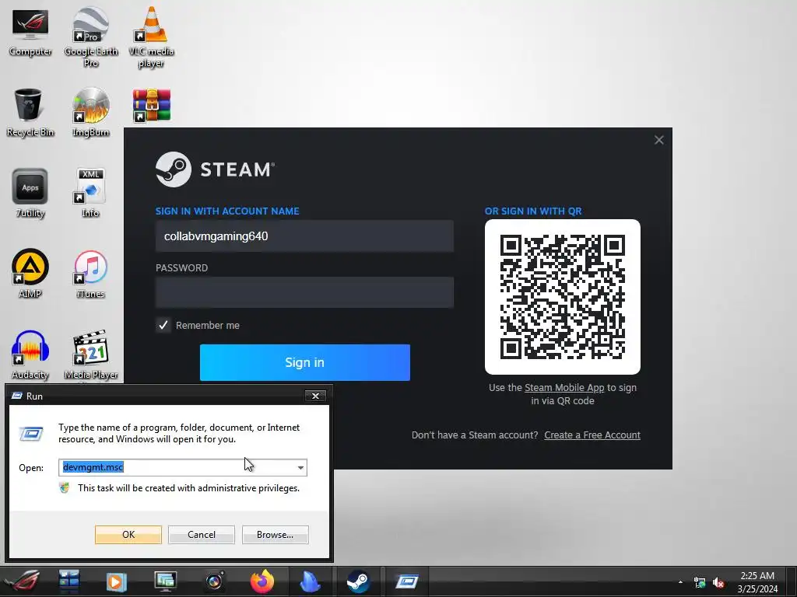Open the Audacity desktop shortcut
797x597 pixels.
click(x=30, y=354)
